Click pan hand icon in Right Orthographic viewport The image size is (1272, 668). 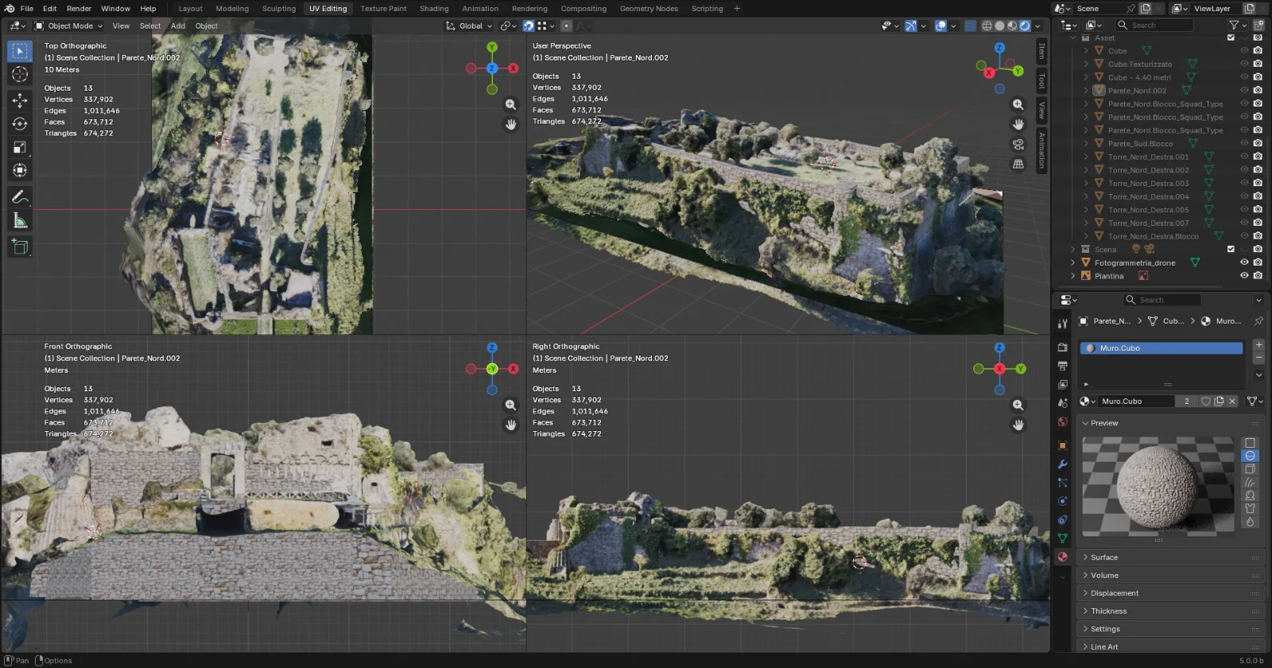click(1018, 425)
